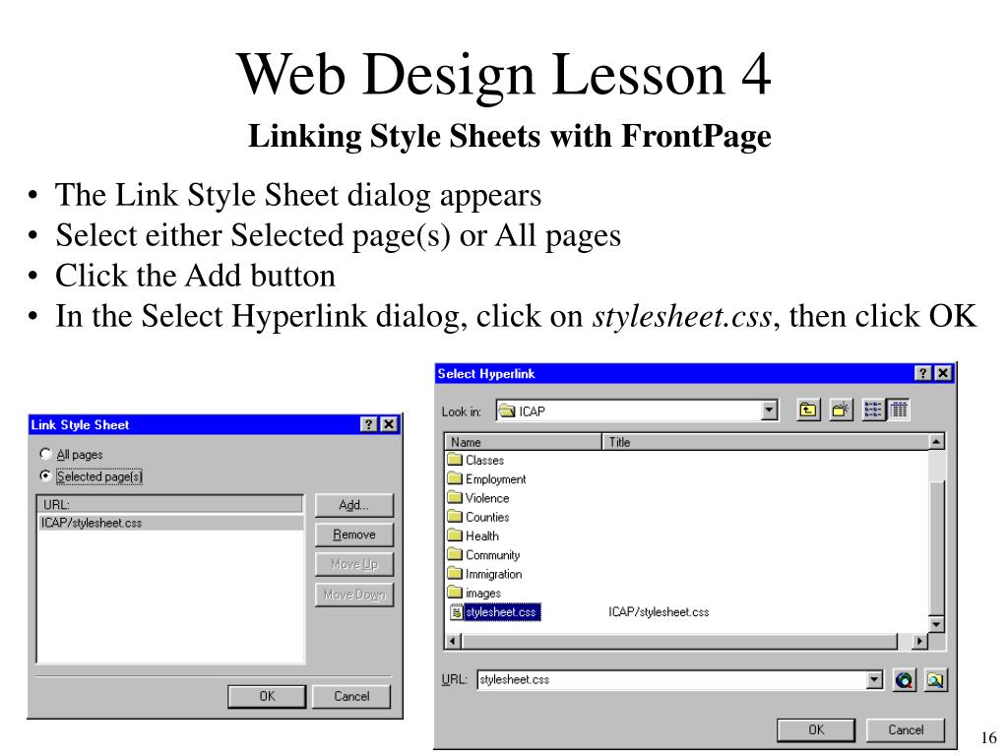Open the images folder
1008x756 pixels.
pyautogui.click(x=474, y=593)
